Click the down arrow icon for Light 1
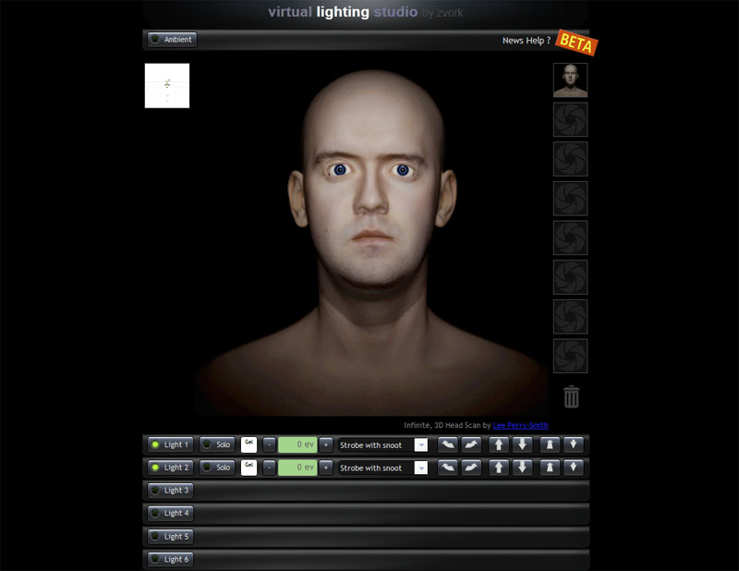Viewport: 739px width, 571px height. point(523,444)
